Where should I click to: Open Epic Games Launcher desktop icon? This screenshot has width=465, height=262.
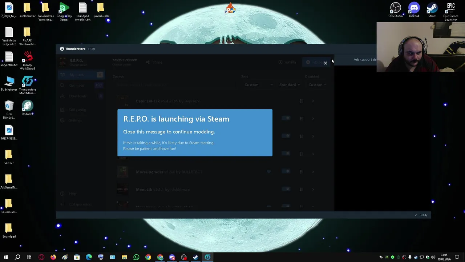(x=451, y=12)
